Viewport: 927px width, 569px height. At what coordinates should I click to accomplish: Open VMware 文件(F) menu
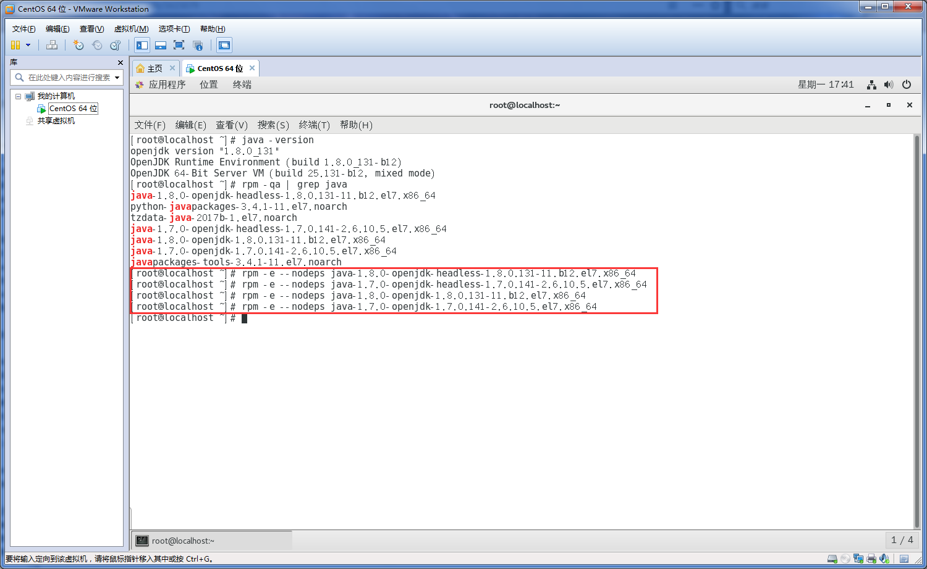pyautogui.click(x=23, y=29)
